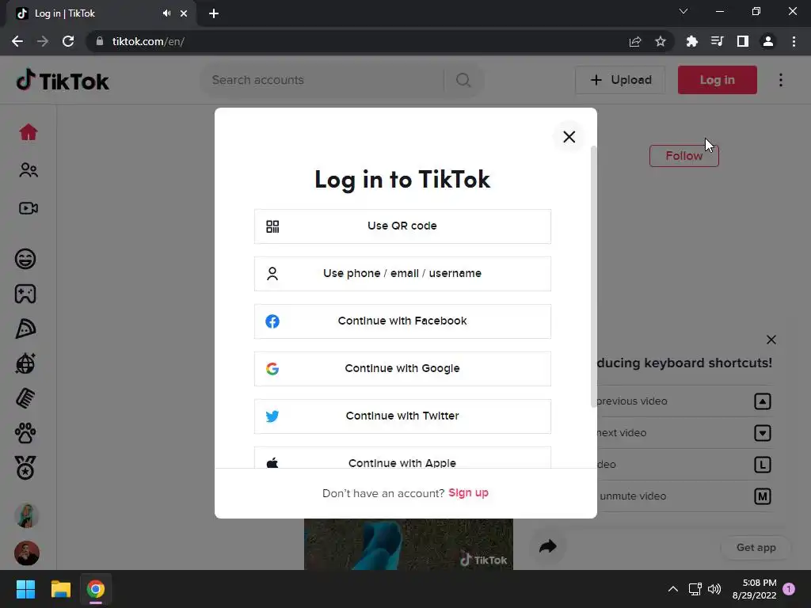Open the first suggested account avatar in sidebar

coord(27,515)
